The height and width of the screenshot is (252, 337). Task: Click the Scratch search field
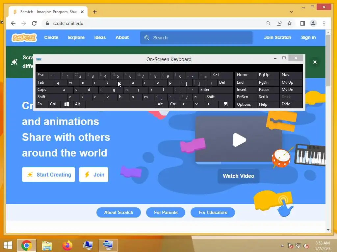[196, 38]
